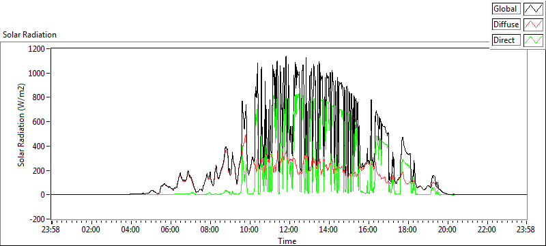The width and height of the screenshot is (546, 246).
Task: Click the 1200 Y-axis scale value
Action: tap(38, 49)
